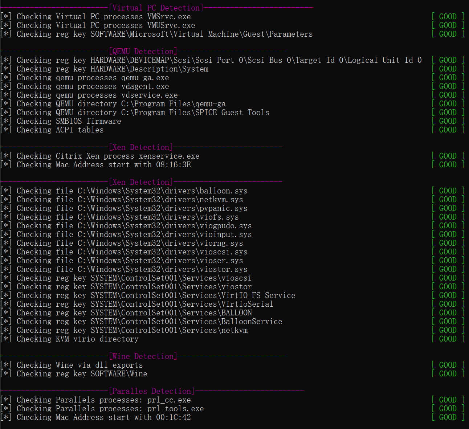This screenshot has width=469, height=429.
Task: Click GOOD result for KVM virio directory
Action: coord(448,339)
